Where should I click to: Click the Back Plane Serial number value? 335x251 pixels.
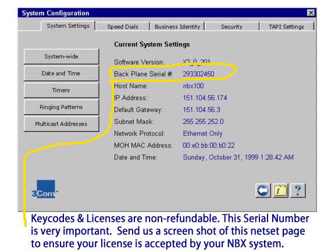pyautogui.click(x=198, y=74)
